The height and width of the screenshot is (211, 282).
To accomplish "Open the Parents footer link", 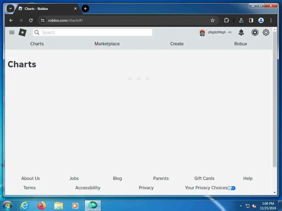I will tap(161, 178).
